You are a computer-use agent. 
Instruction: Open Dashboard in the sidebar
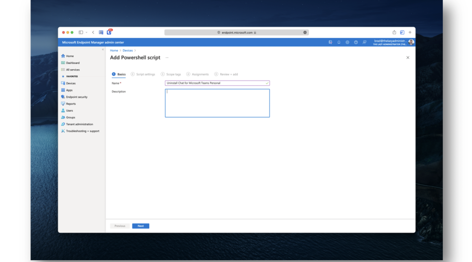(70, 63)
